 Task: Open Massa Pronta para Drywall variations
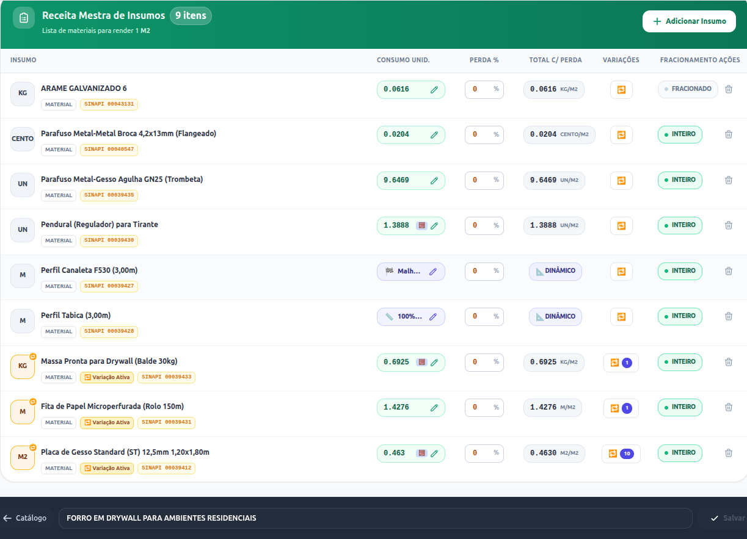[x=621, y=363]
